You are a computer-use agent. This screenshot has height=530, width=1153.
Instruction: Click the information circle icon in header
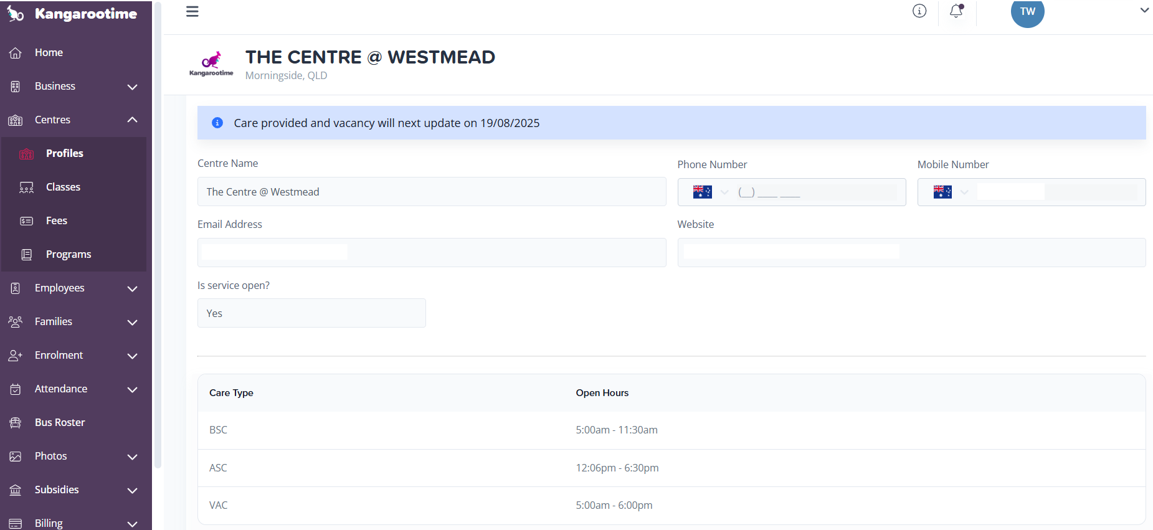(x=919, y=11)
